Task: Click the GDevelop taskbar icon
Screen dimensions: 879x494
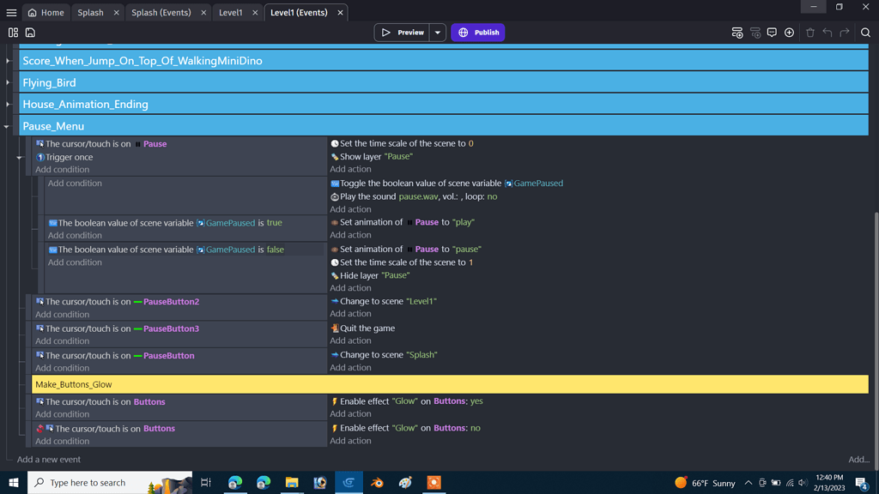Action: click(349, 482)
